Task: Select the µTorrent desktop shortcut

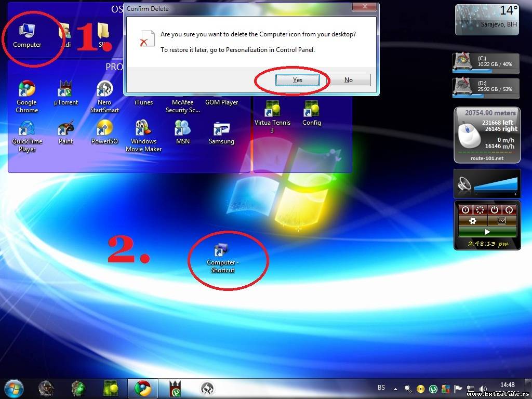Action: click(x=66, y=93)
